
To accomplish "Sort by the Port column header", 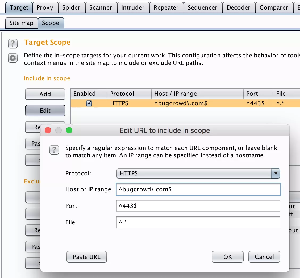I will click(258, 94).
